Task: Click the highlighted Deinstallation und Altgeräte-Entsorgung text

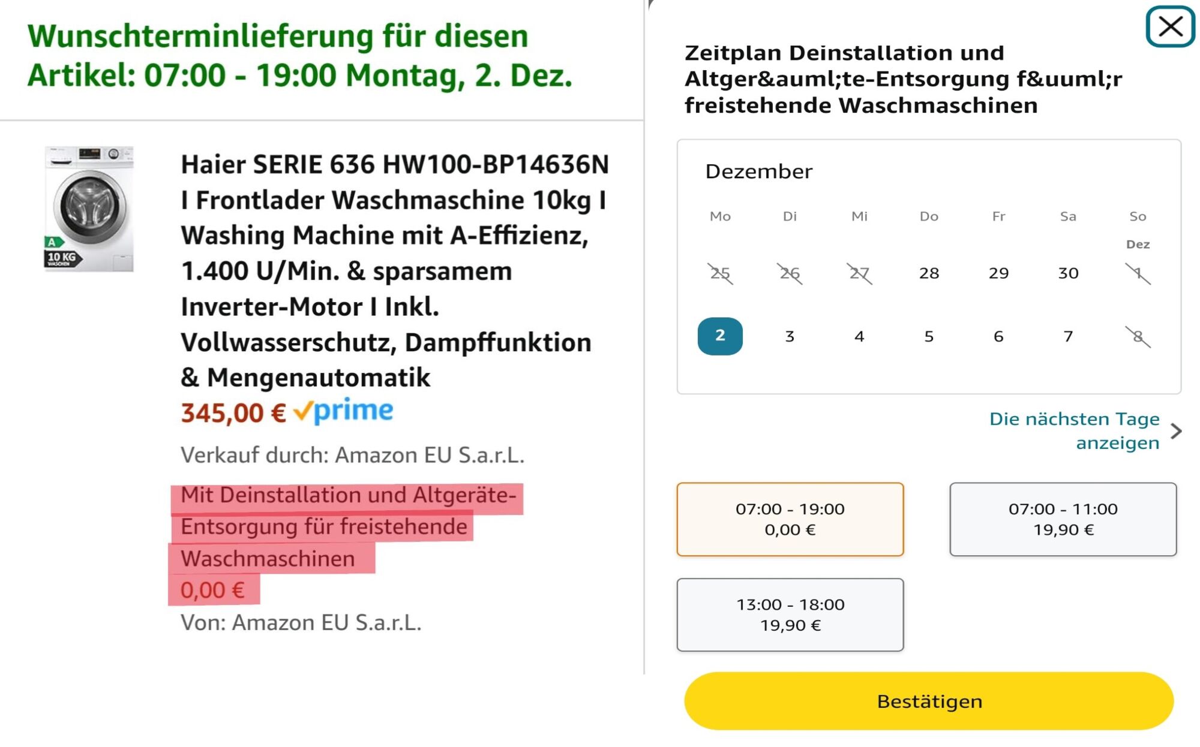Action: click(347, 527)
